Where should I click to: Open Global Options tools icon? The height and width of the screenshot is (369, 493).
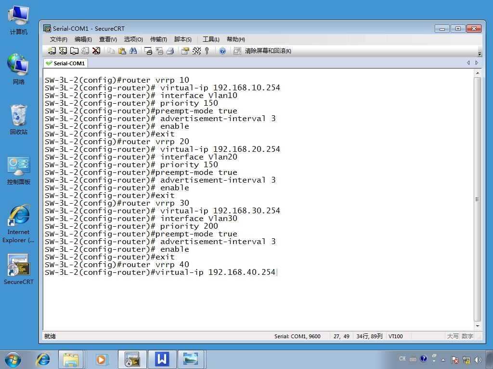click(196, 51)
